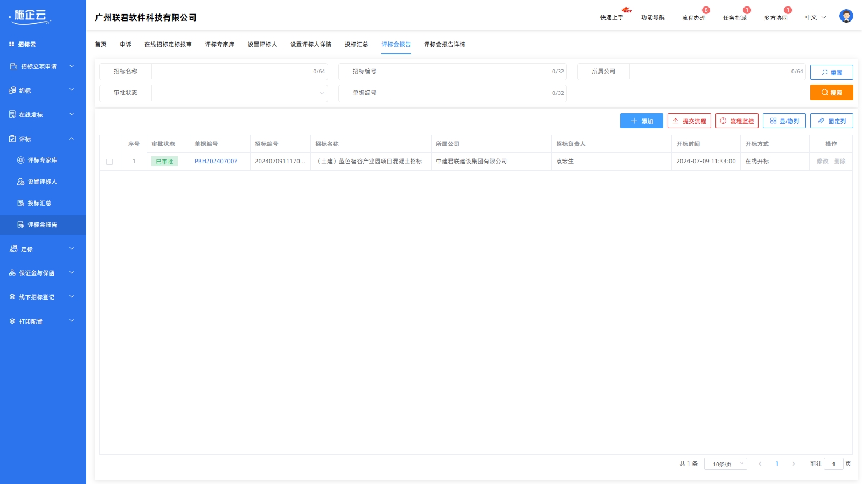The width and height of the screenshot is (862, 484).
Task: Switch to the 申诉 tab
Action: coord(126,44)
